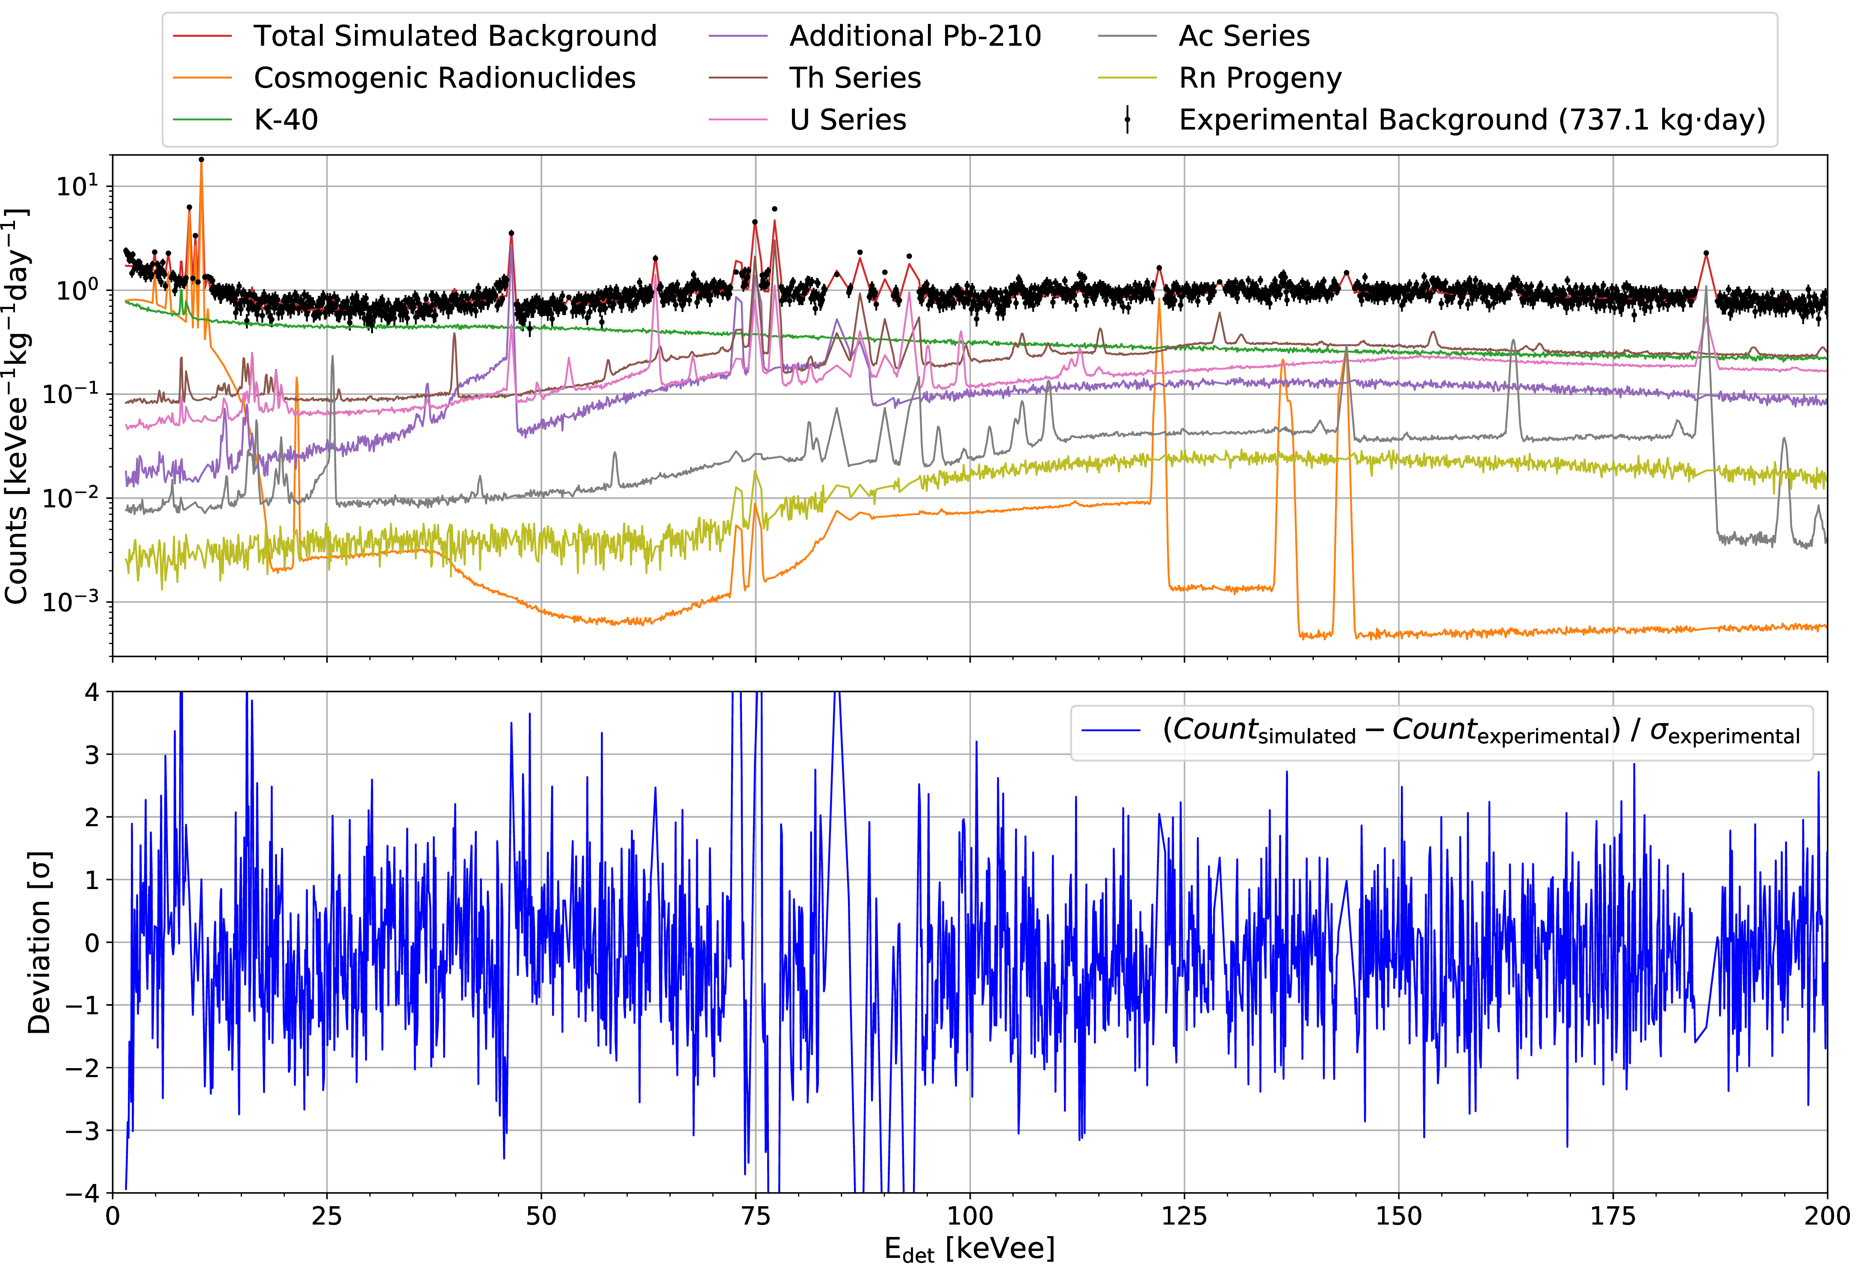Click the Cosmogenic Radionuclides legend label
Image resolution: width=1864 pixels, height=1278 pixels.
444,79
